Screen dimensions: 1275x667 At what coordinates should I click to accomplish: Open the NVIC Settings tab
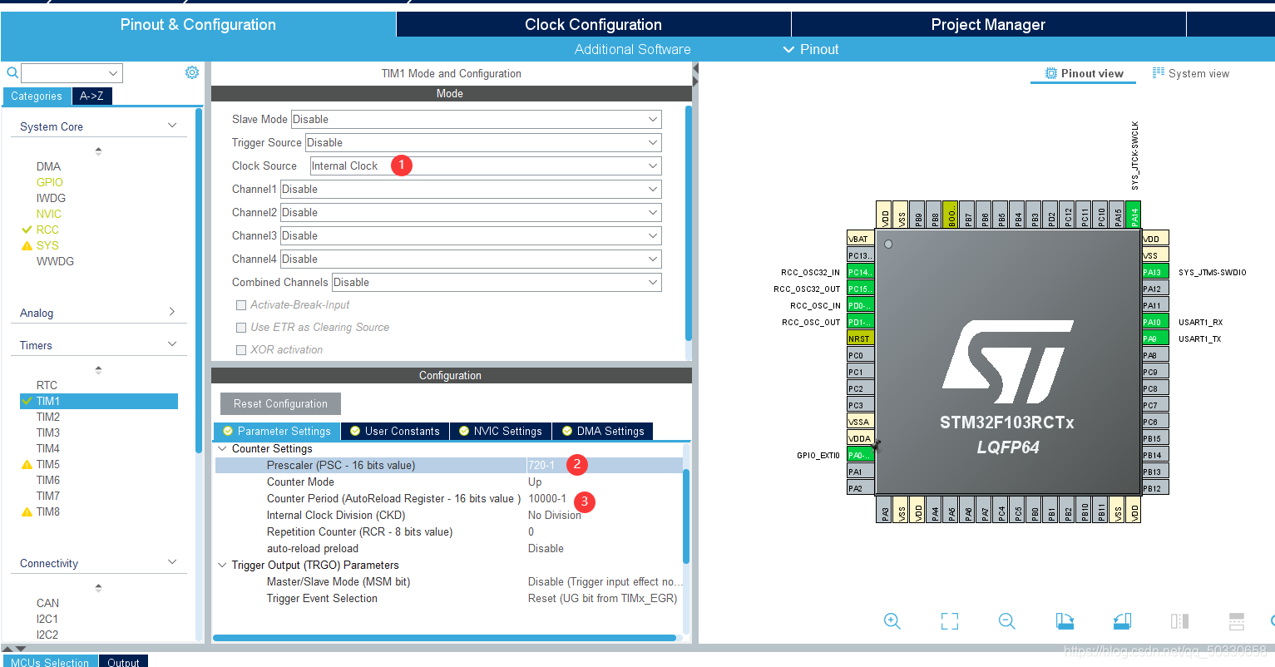tap(501, 431)
